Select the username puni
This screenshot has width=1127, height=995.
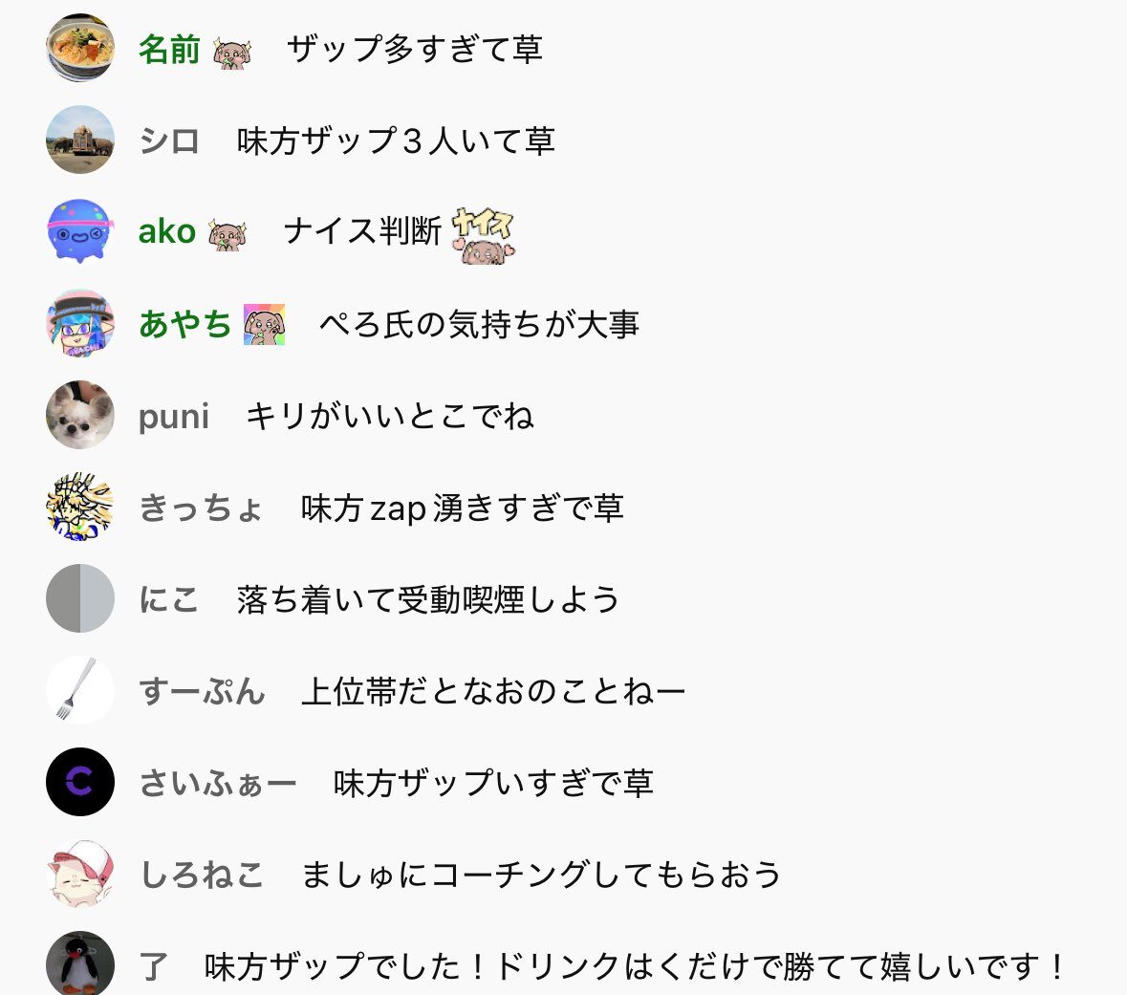point(174,417)
